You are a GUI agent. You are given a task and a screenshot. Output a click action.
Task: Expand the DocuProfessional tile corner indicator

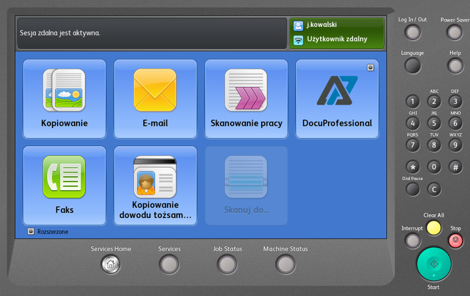tap(371, 67)
